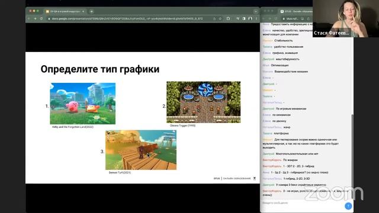
Task: Click chat message 'Взаимодействие механик'
Action: point(291,72)
